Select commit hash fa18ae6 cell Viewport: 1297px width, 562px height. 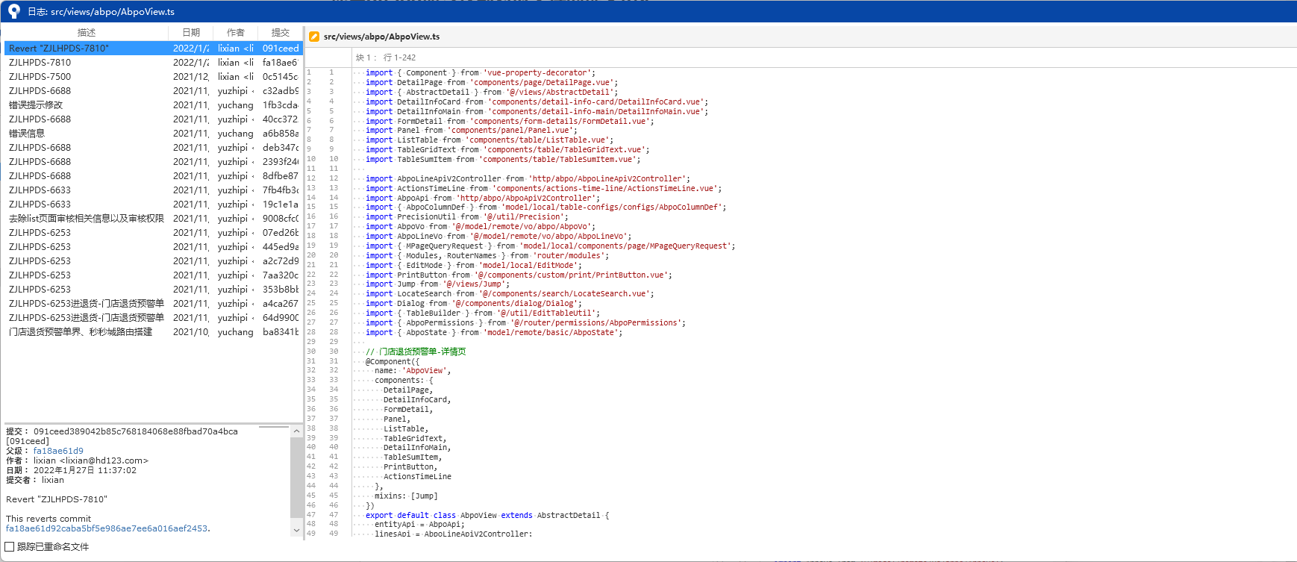tap(280, 63)
